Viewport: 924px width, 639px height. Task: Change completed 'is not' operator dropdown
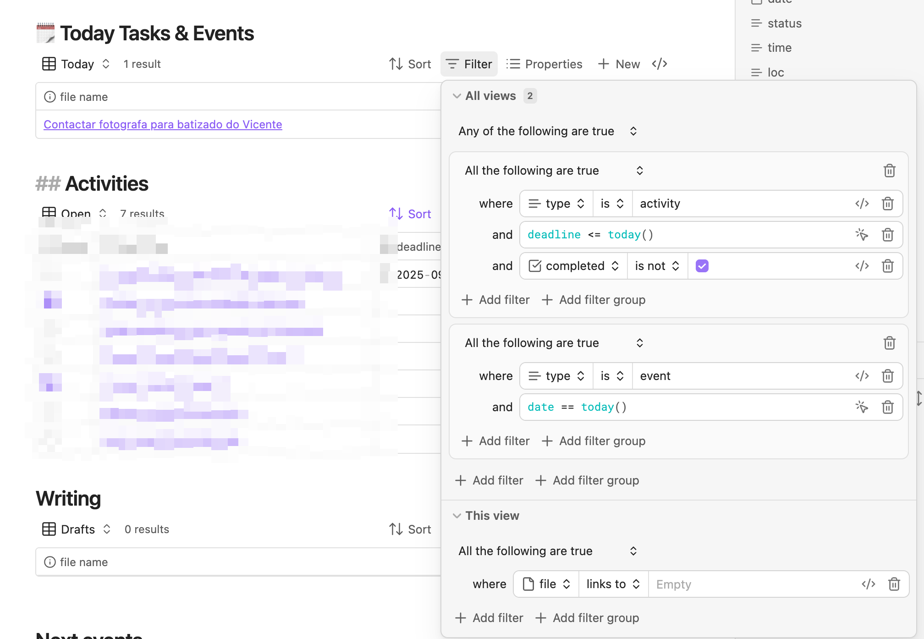(x=657, y=266)
